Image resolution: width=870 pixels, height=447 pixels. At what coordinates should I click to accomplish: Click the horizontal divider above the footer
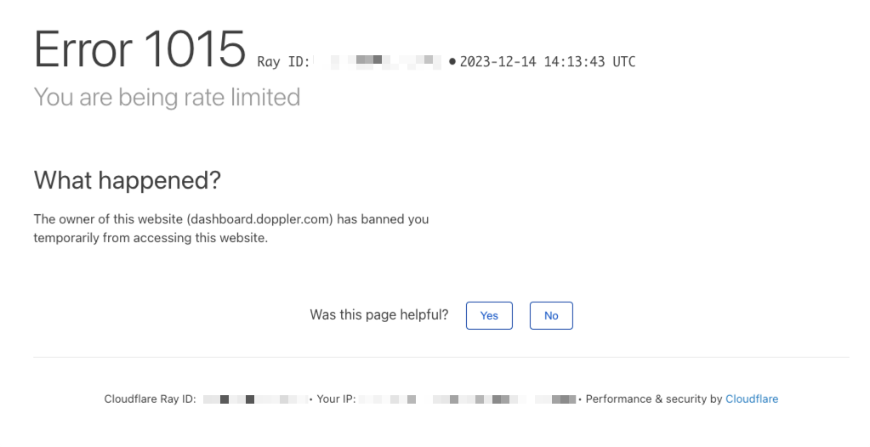(441, 357)
